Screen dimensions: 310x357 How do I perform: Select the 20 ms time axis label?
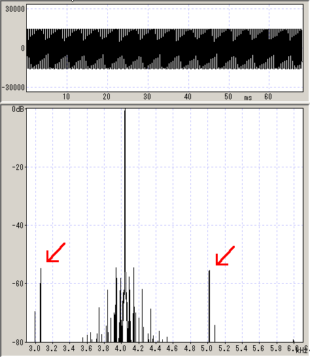107,97
